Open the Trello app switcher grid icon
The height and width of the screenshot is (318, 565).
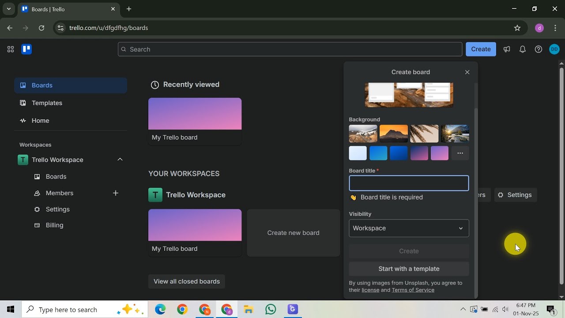point(11,49)
